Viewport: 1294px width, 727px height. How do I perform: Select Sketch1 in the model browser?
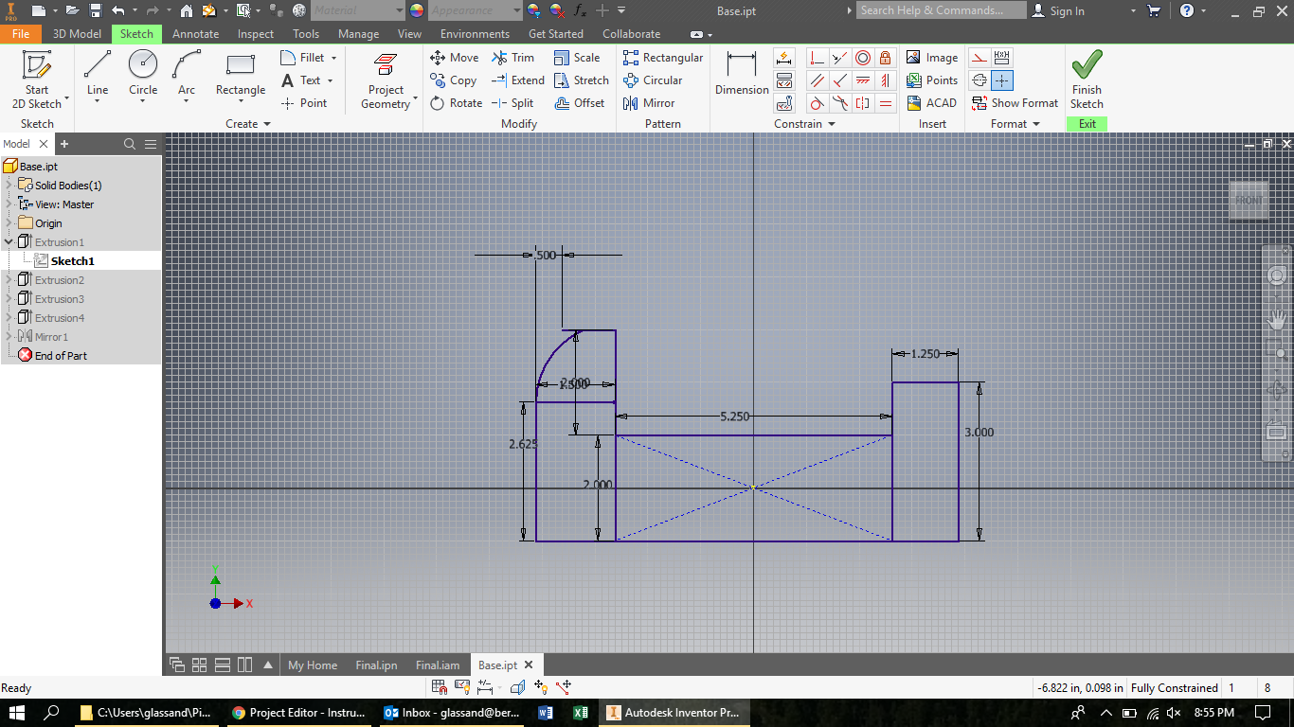tap(73, 261)
